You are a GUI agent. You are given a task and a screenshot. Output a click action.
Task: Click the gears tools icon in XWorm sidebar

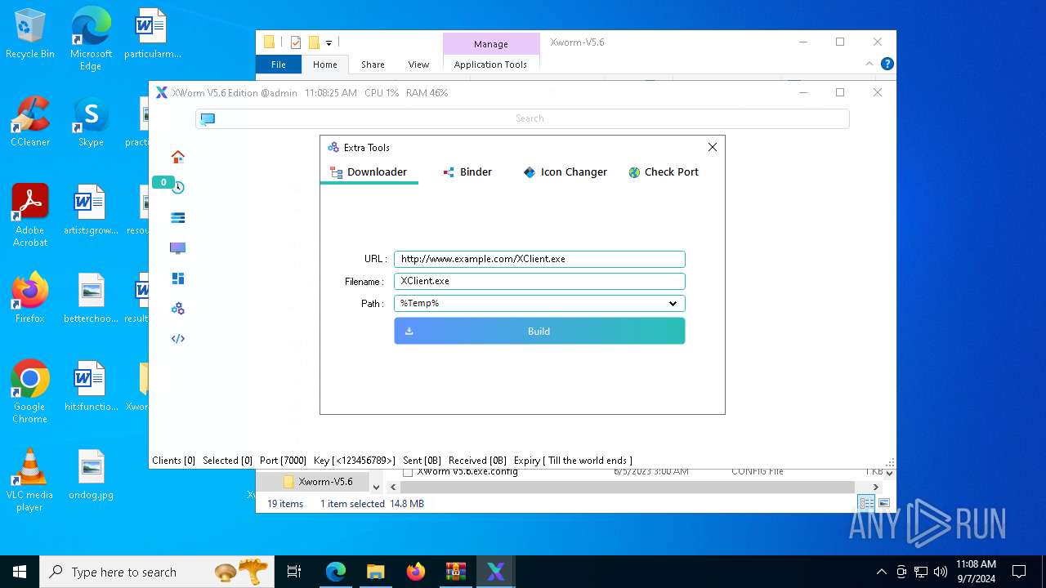tap(177, 309)
